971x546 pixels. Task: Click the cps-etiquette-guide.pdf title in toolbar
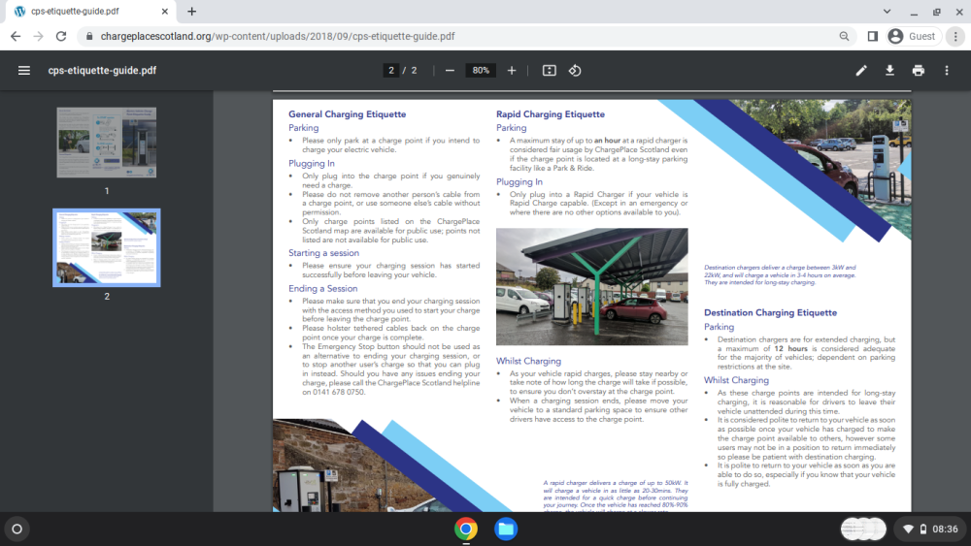(x=102, y=71)
